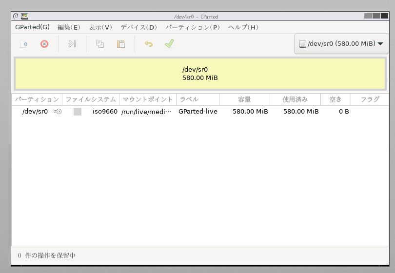Click the Resize/Move partition toolbar icon
The width and height of the screenshot is (395, 273).
[x=72, y=44]
